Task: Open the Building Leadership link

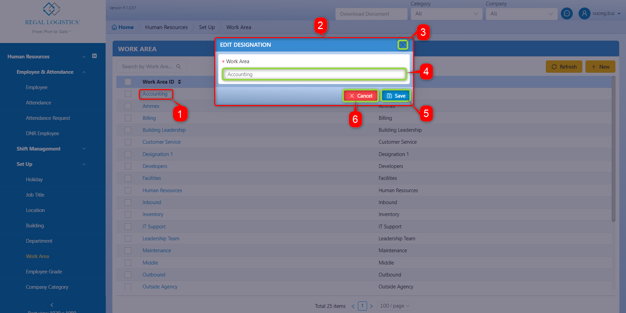Action: (164, 130)
